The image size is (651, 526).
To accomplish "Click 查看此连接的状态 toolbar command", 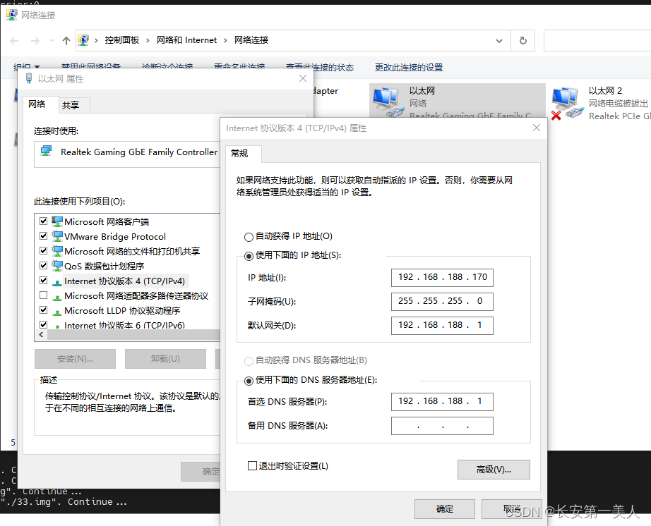I will pos(320,67).
